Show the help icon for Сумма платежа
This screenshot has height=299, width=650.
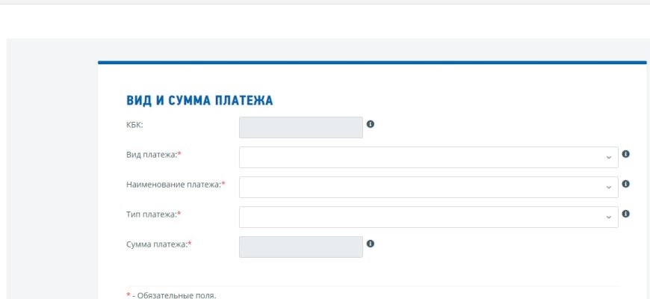[371, 244]
